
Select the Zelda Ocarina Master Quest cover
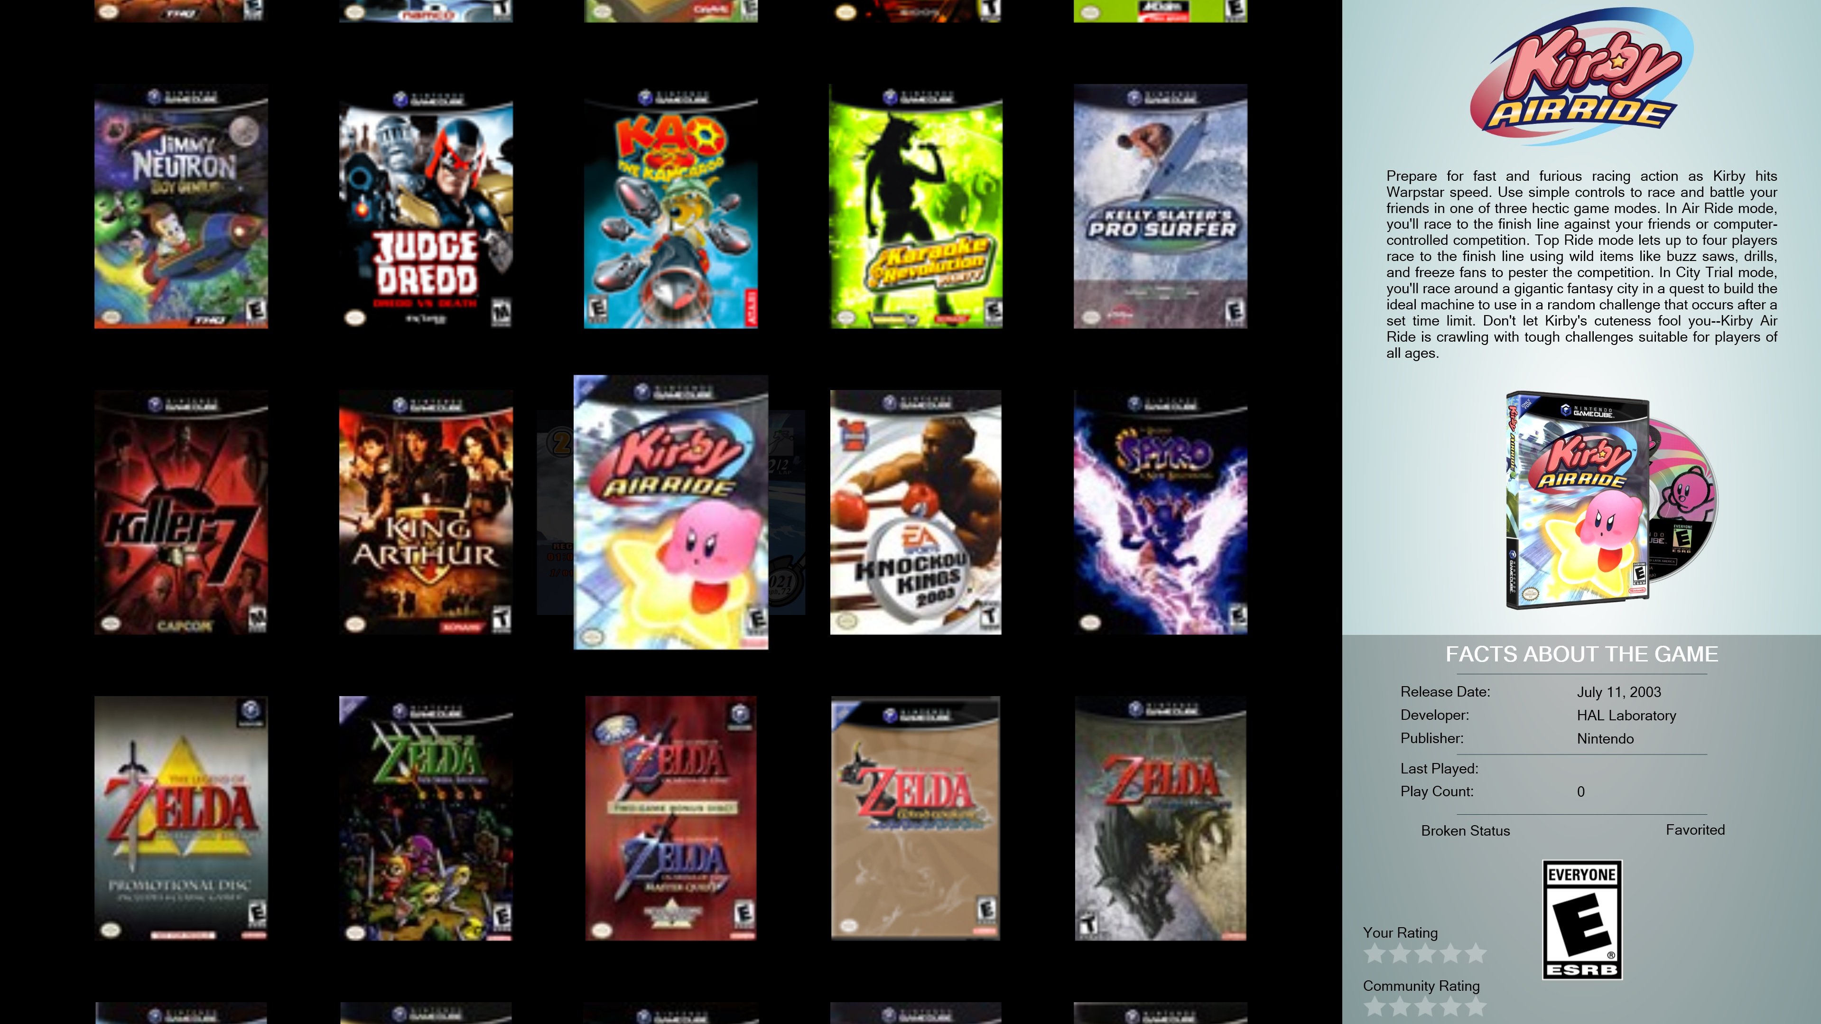click(x=671, y=818)
